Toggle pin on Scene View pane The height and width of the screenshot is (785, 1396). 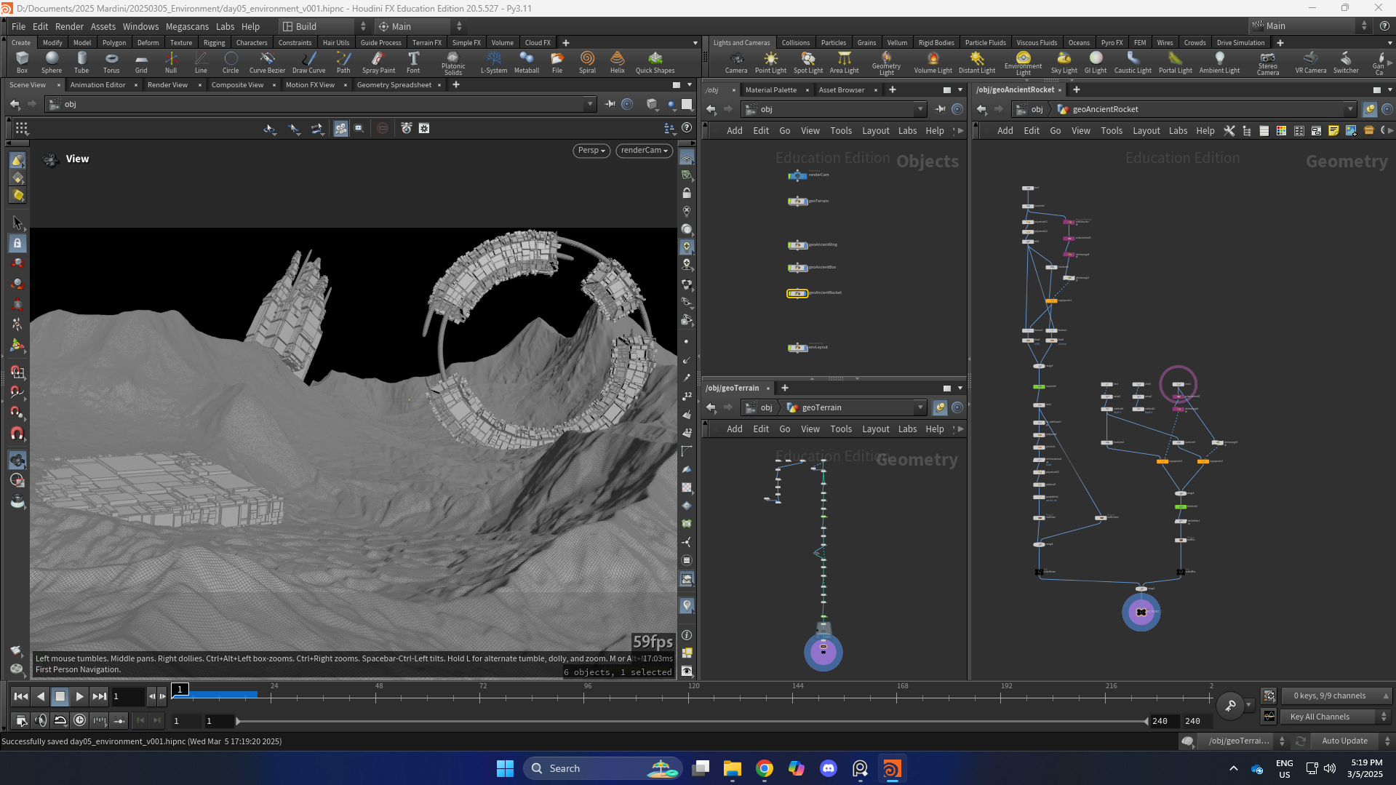coord(610,104)
